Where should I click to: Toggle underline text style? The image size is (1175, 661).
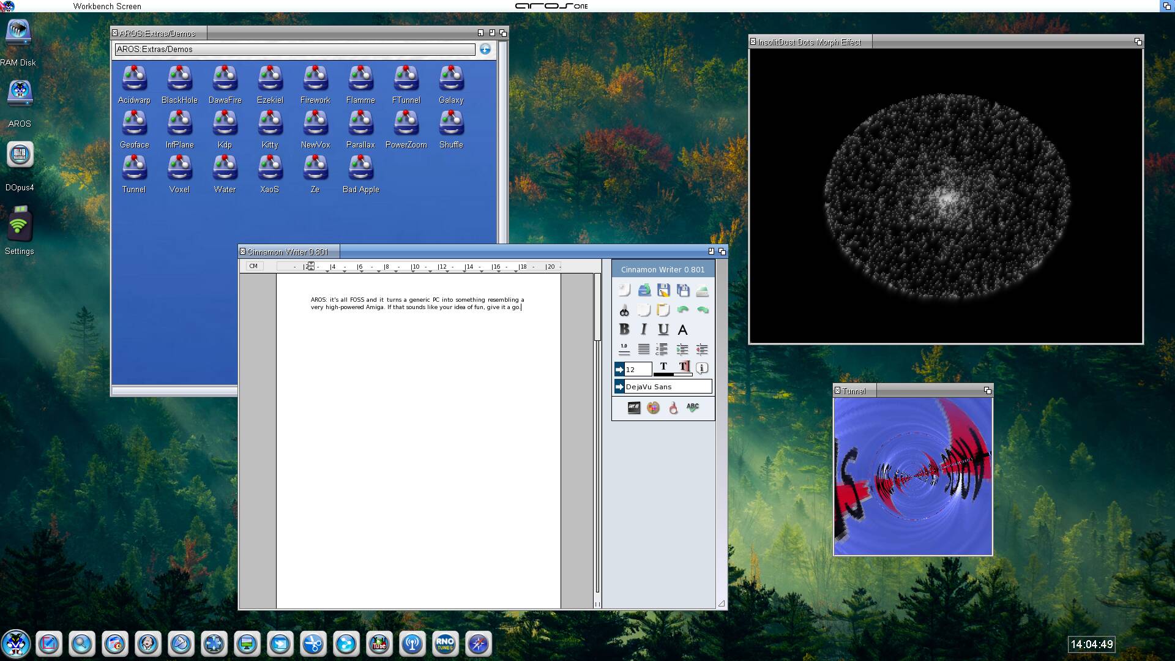[663, 329]
